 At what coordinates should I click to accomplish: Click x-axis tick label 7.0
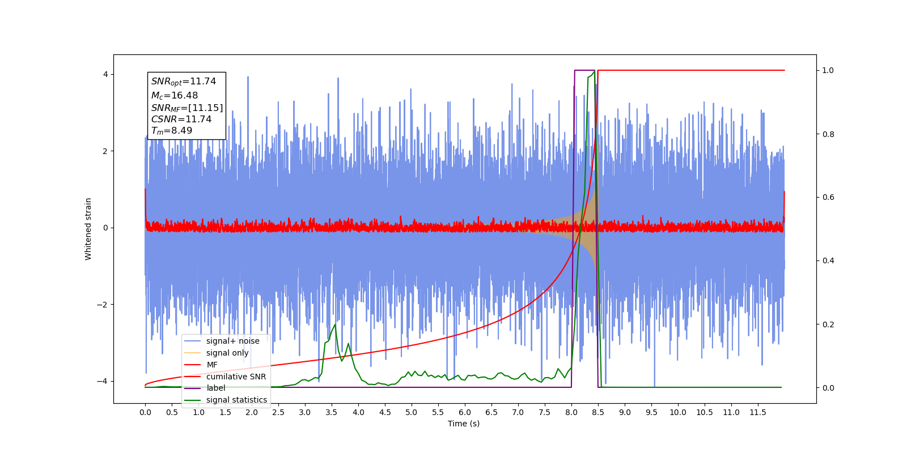pyautogui.click(x=518, y=412)
